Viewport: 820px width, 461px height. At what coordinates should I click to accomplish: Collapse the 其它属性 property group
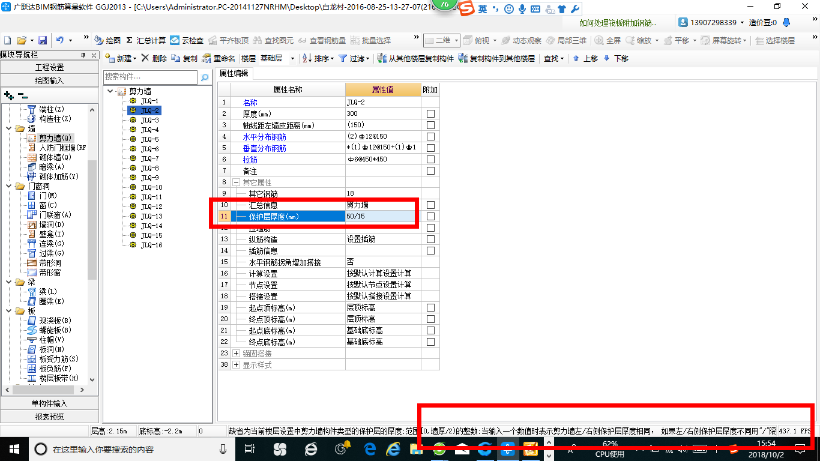click(x=236, y=182)
